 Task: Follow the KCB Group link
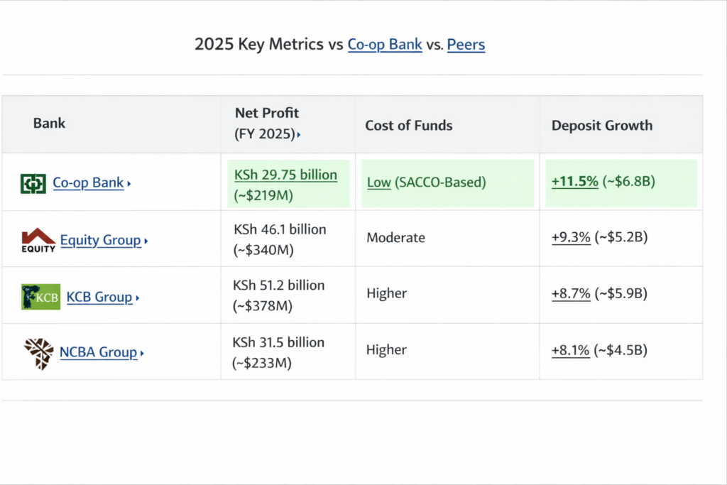(99, 297)
